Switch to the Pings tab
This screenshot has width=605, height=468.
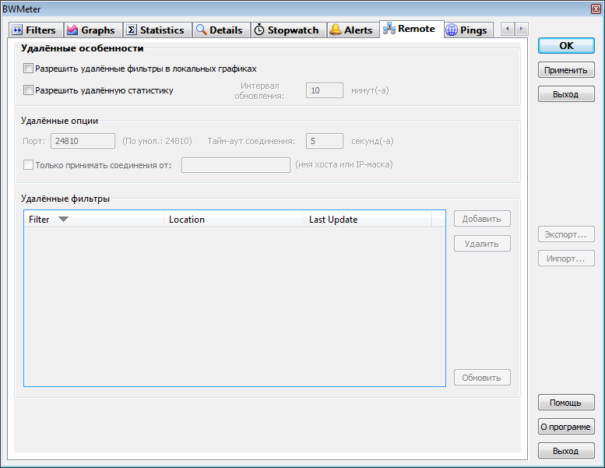(x=469, y=30)
